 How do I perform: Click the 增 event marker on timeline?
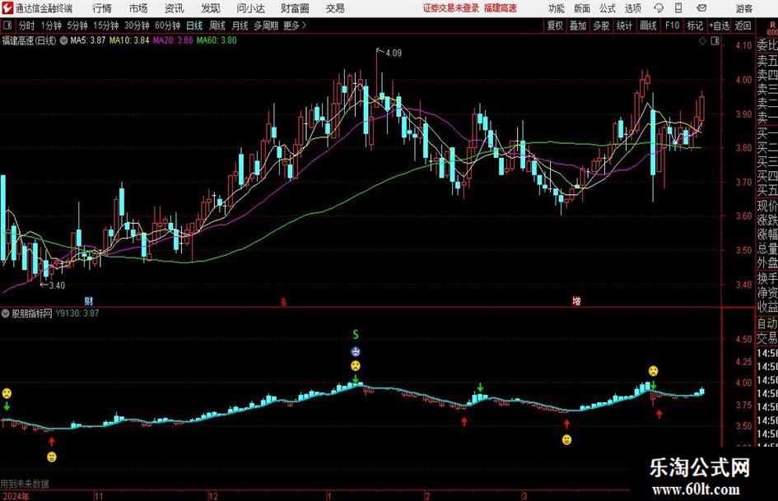pyautogui.click(x=576, y=301)
